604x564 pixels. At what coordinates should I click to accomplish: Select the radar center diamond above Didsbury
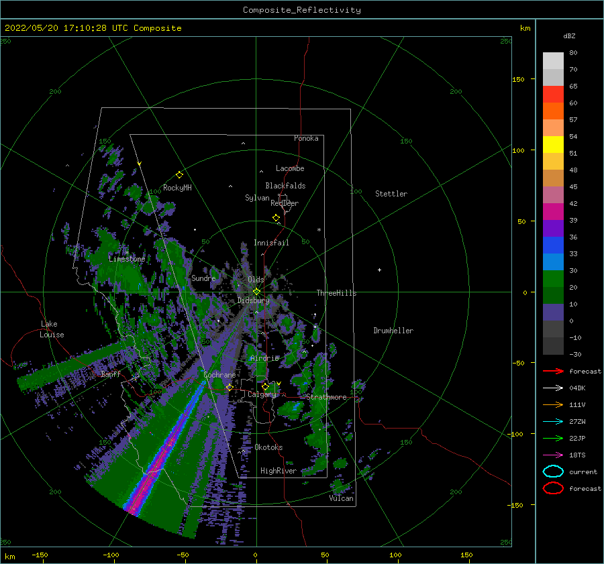256,292
